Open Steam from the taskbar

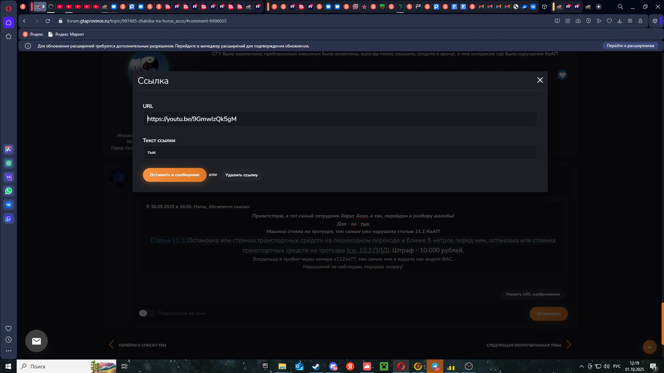315,366
